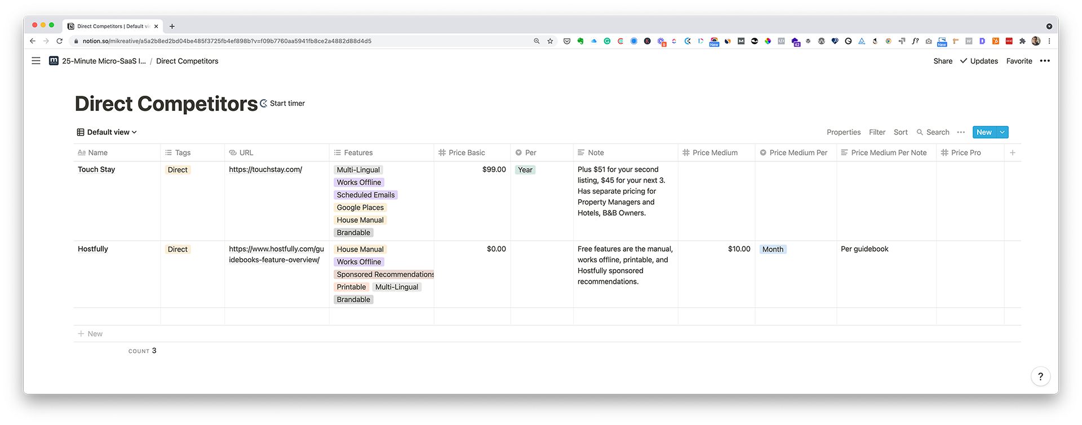Reload the page with refresh icon
This screenshot has width=1082, height=425.
(x=59, y=41)
